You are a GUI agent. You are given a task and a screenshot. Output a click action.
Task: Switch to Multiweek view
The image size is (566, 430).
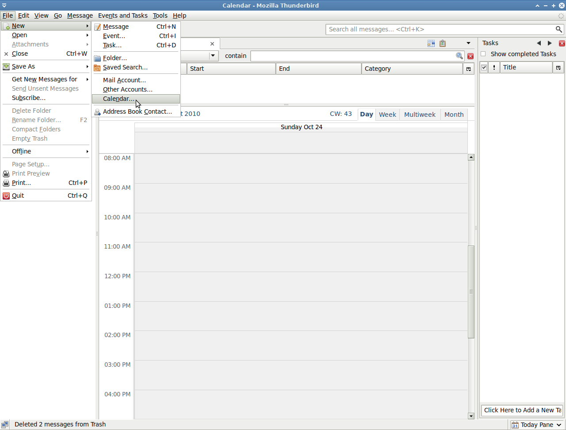tap(420, 114)
